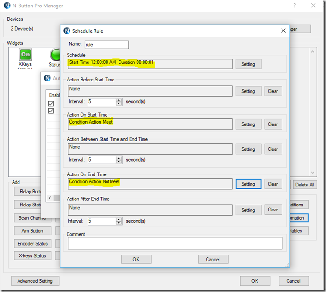Screen dimensions: 326x292
Task: Click the None box under Action After End Time
Action: click(x=150, y=210)
